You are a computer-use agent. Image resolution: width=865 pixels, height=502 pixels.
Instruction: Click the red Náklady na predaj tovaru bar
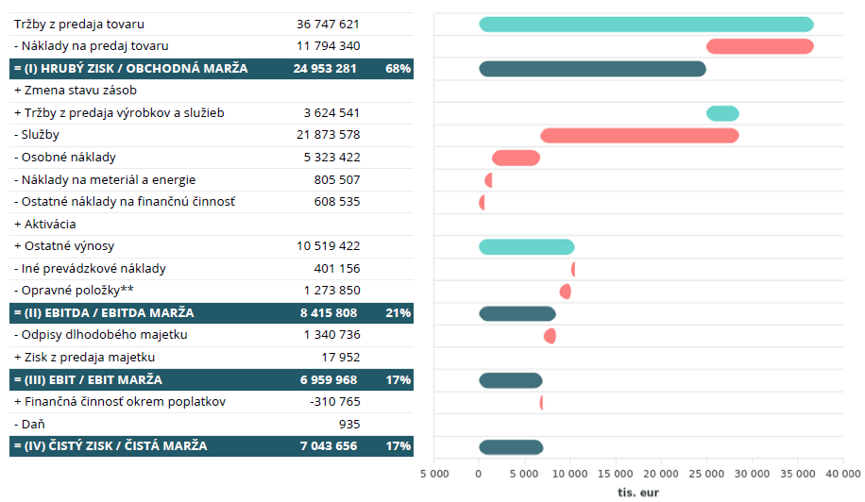760,46
